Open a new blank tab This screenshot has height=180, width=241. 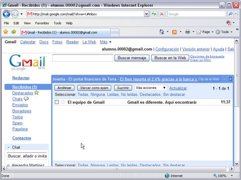click(x=115, y=33)
